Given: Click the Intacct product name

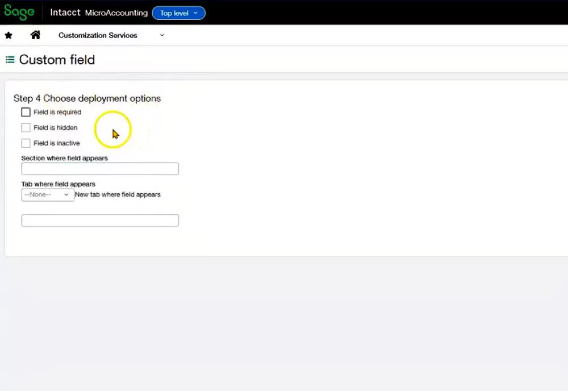Looking at the screenshot, I should tap(65, 13).
